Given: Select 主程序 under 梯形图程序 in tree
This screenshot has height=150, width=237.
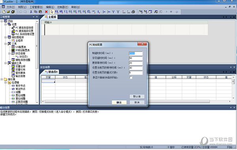Looking at the screenshot, I should (19, 41).
